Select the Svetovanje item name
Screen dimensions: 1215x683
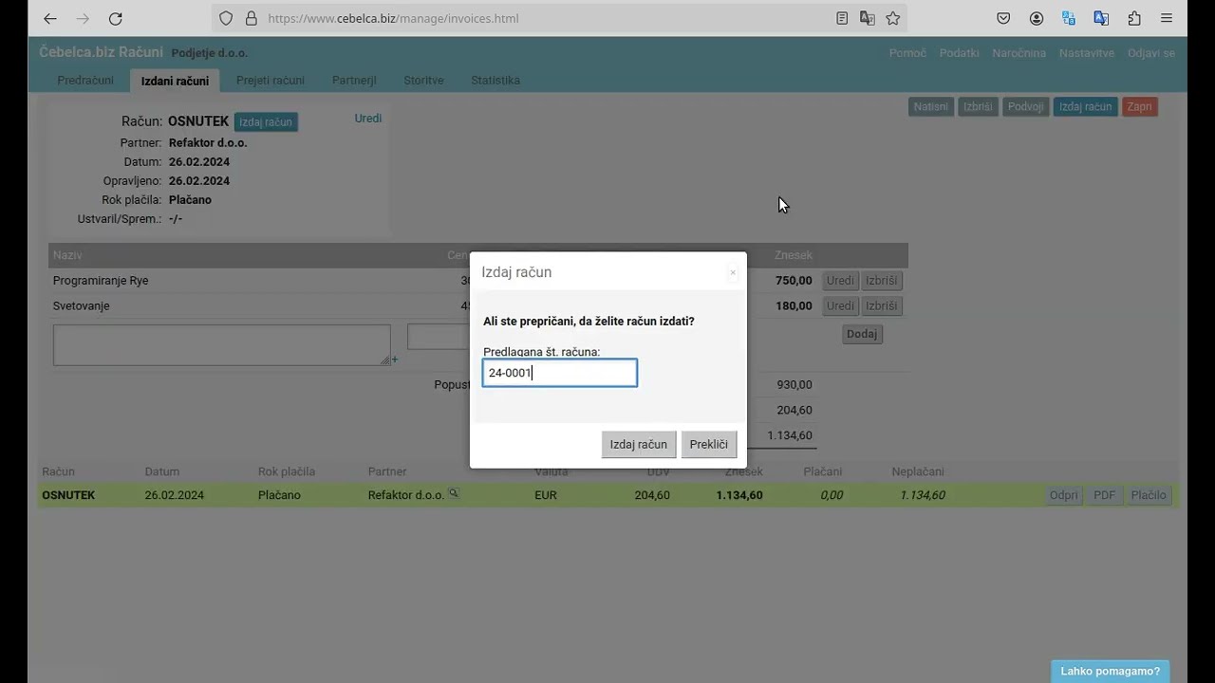[82, 305]
